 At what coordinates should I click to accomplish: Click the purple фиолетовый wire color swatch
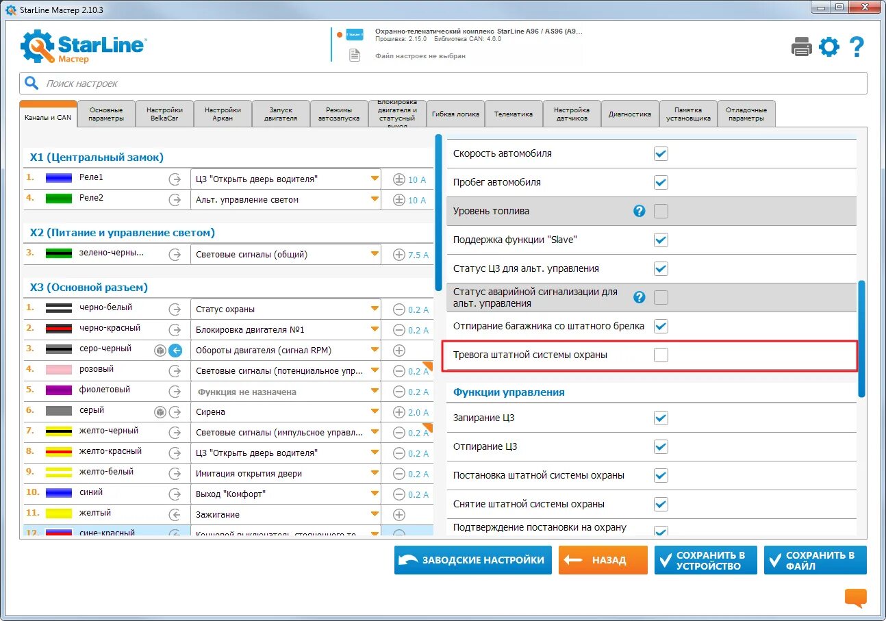59,390
